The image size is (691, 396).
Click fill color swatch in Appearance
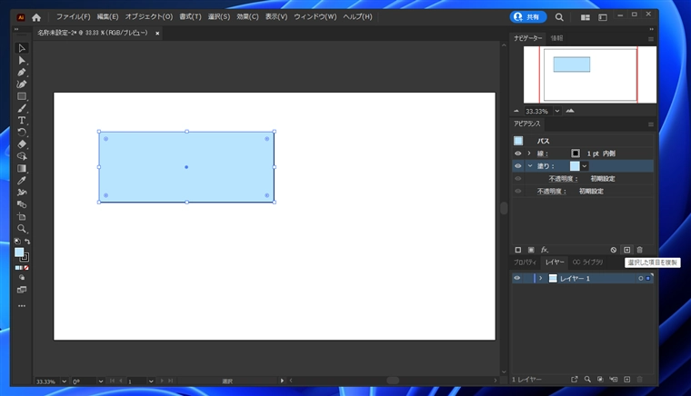tap(575, 166)
